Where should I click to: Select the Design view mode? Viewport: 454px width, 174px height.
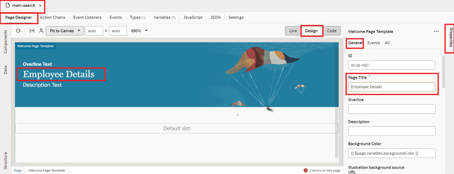click(312, 30)
